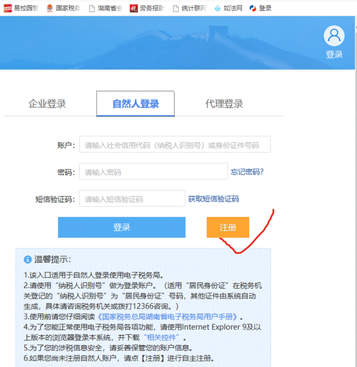Click the 获取短信验证码 link
The width and height of the screenshot is (357, 367).
(214, 199)
